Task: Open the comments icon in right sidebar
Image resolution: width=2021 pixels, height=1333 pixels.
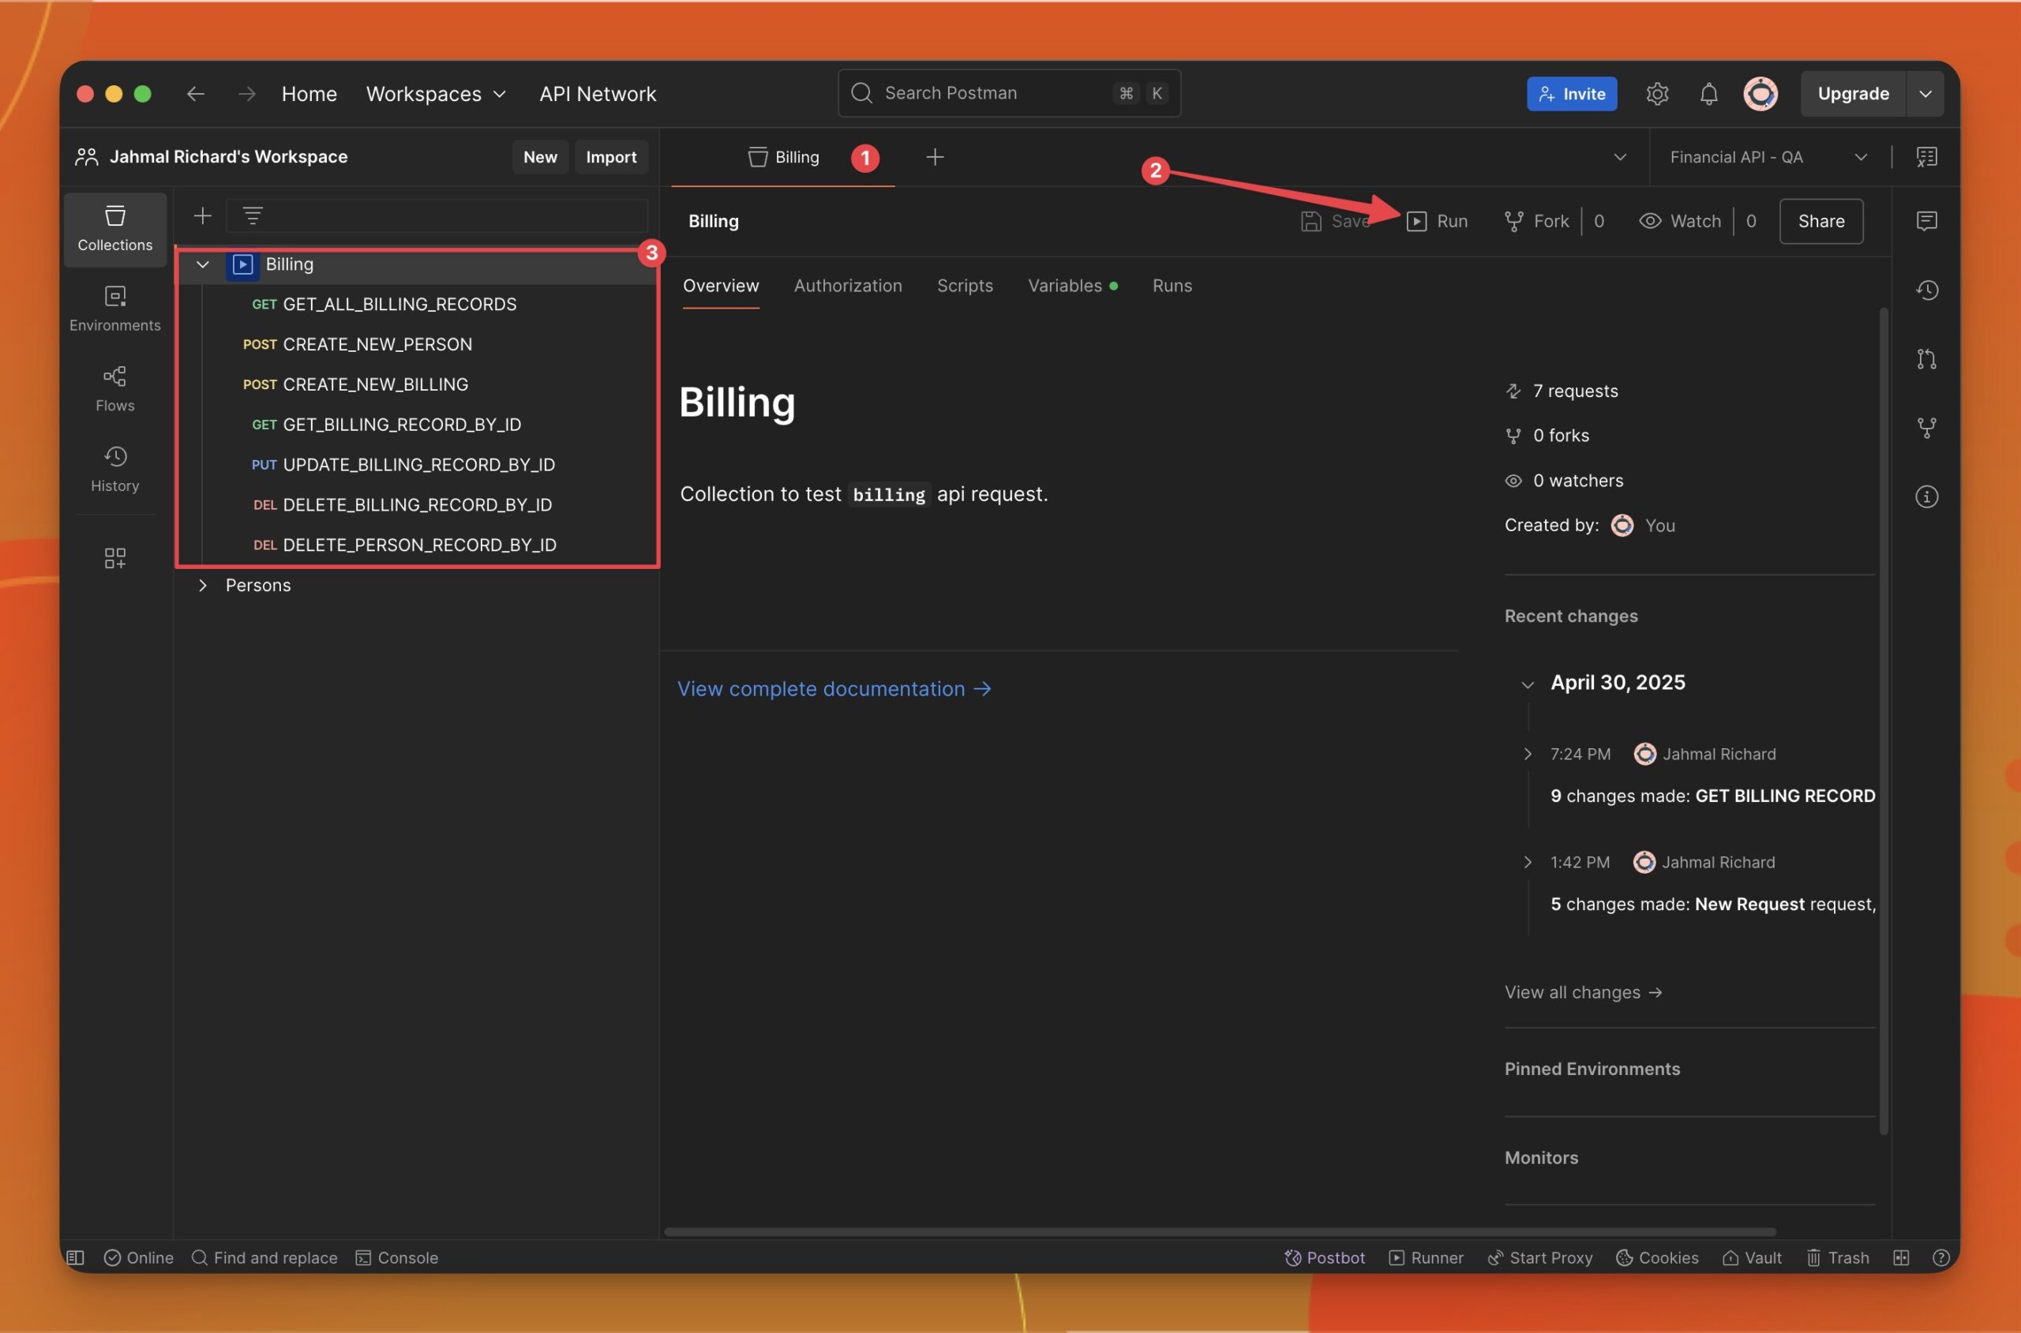Action: pyautogui.click(x=1926, y=221)
